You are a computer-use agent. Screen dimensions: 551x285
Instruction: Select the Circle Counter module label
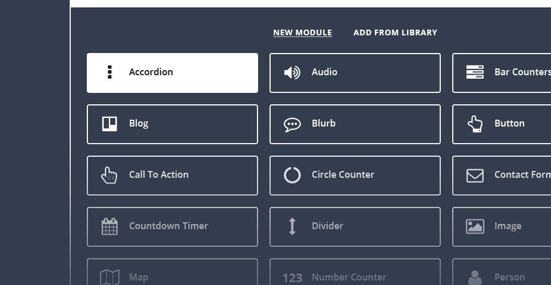(343, 174)
